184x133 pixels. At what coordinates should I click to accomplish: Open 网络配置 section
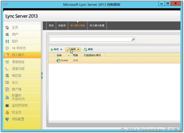click(x=22, y=119)
